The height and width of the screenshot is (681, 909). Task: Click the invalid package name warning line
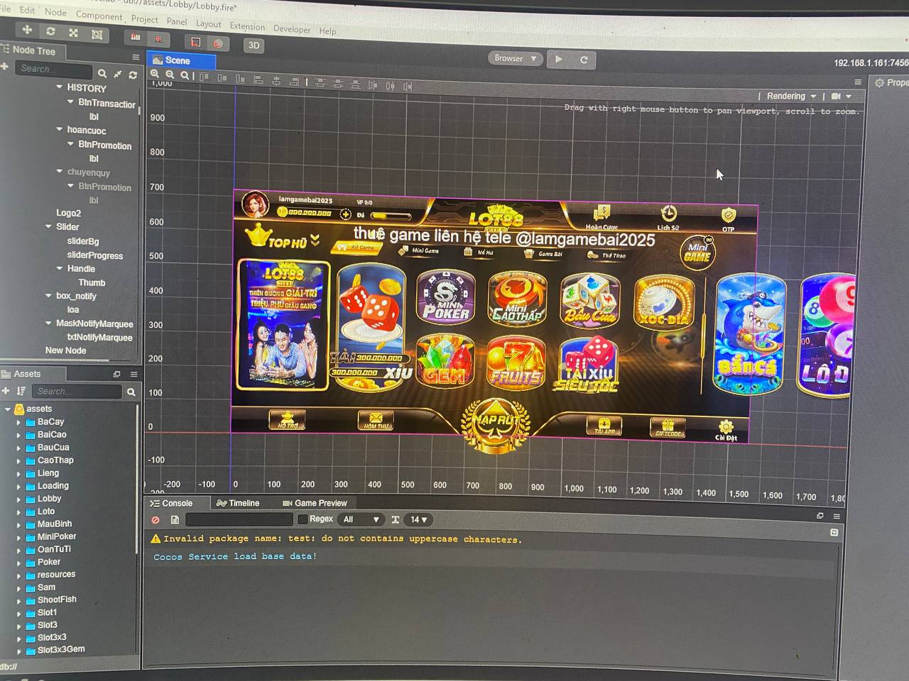click(x=337, y=539)
